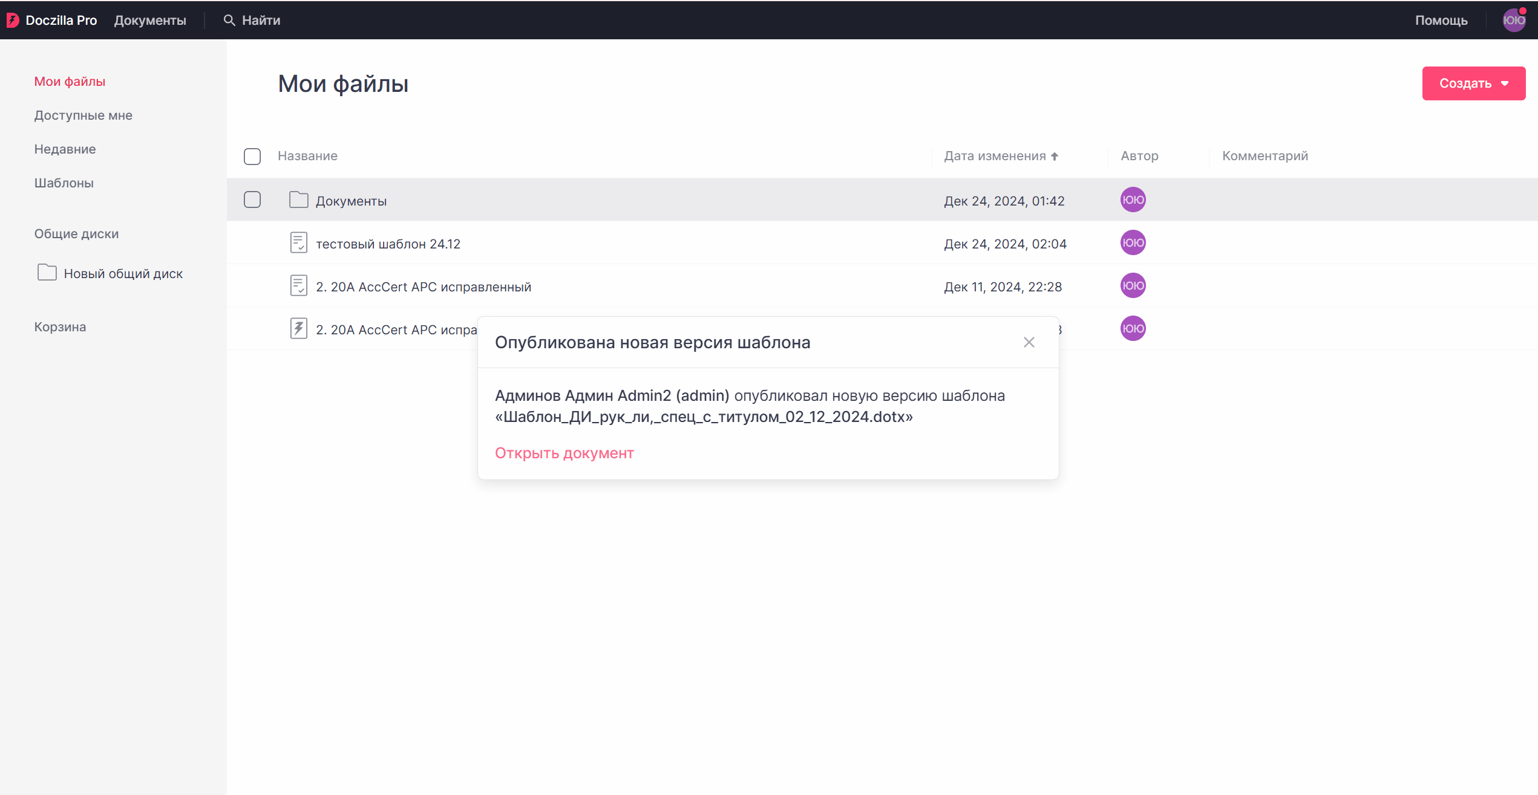Click the Документы folder icon in file list
1538x795 pixels.
click(298, 200)
